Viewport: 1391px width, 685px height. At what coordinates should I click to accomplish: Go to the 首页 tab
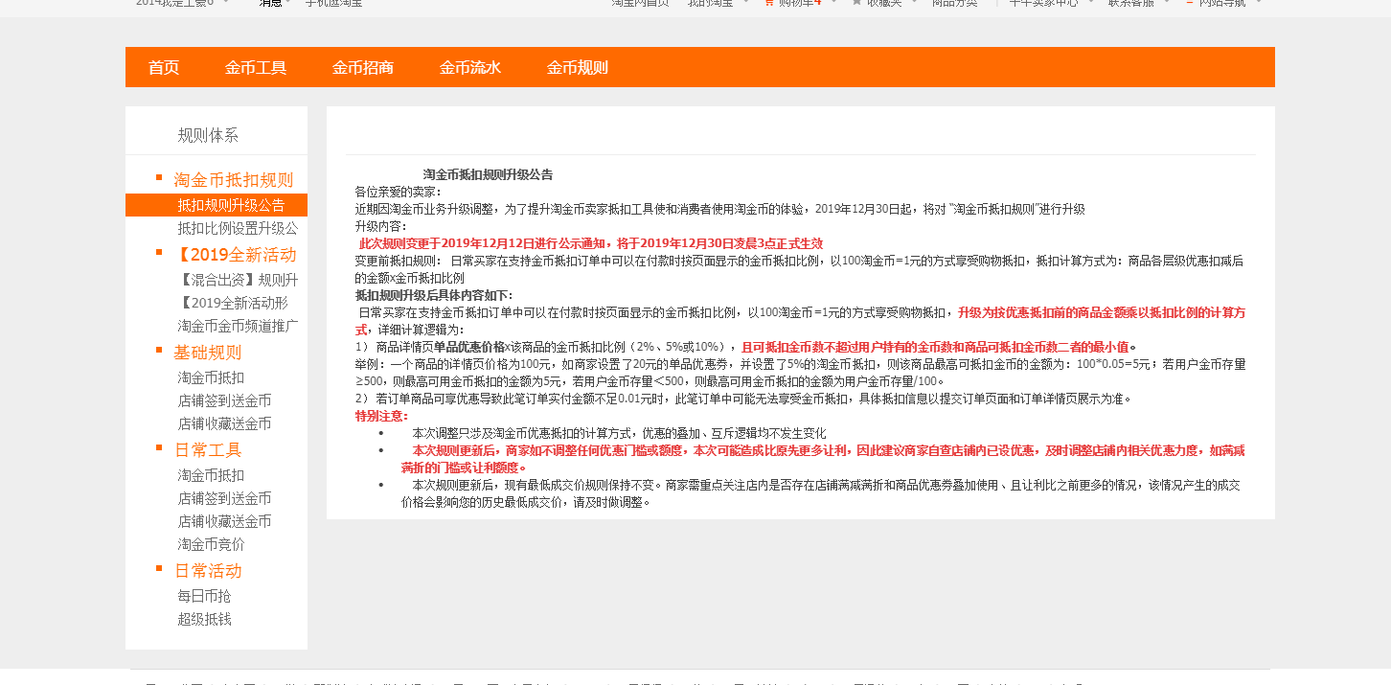click(164, 67)
